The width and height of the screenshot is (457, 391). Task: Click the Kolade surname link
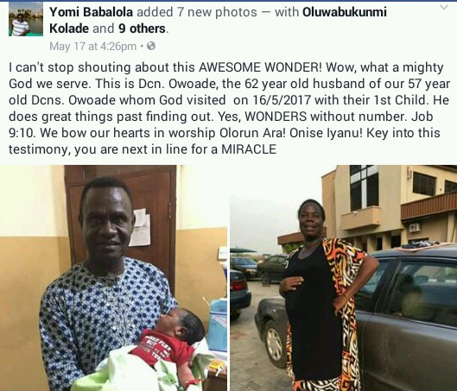click(x=69, y=28)
